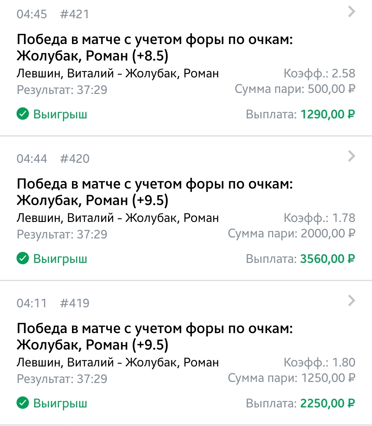
Task: Tap the bet title with handicap (+8.5)
Action: pos(155,48)
